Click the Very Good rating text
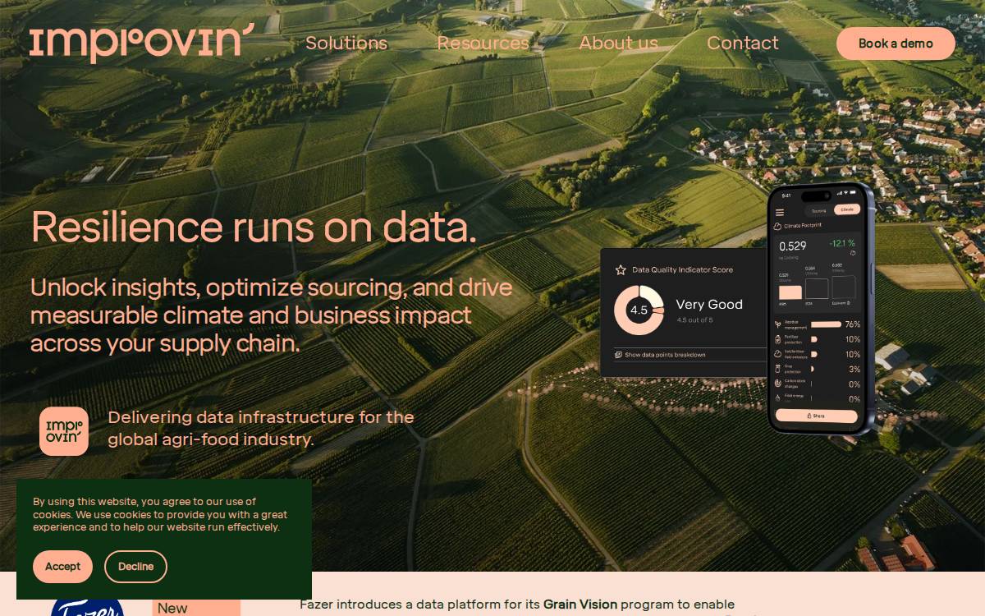Viewport: 985px width, 616px height. (x=709, y=304)
